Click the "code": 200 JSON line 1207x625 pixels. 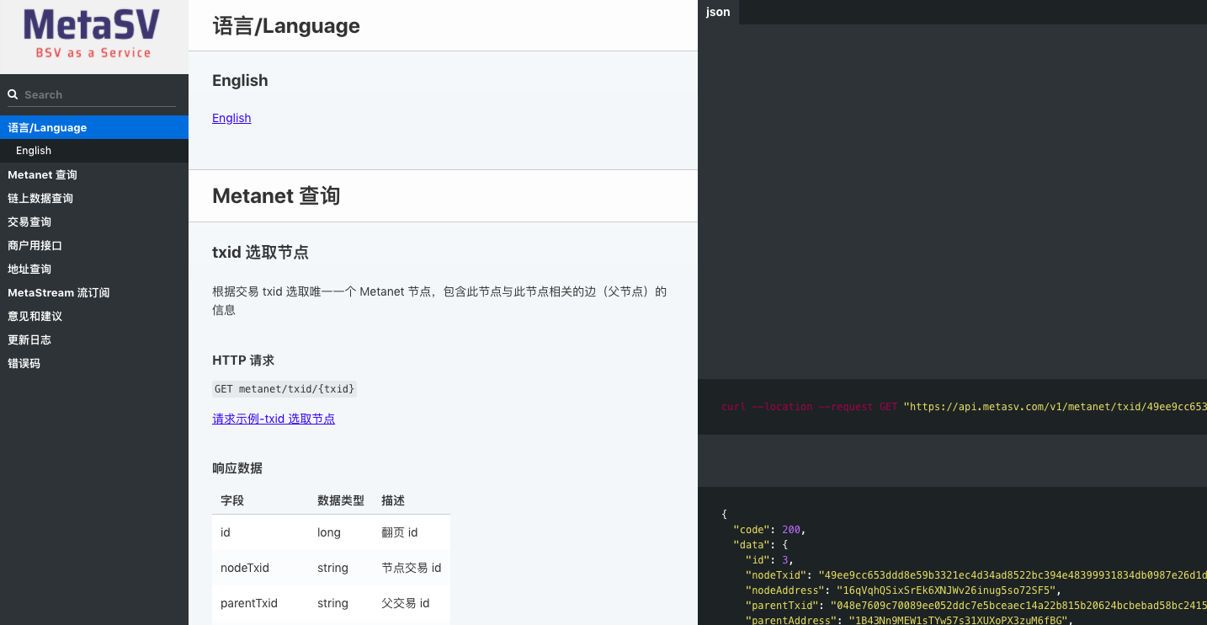coord(769,530)
